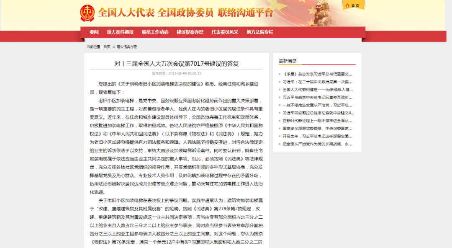The image size is (452, 248).
Task: Click 建议提案办理 breadcrumb link
Action: (126, 47)
